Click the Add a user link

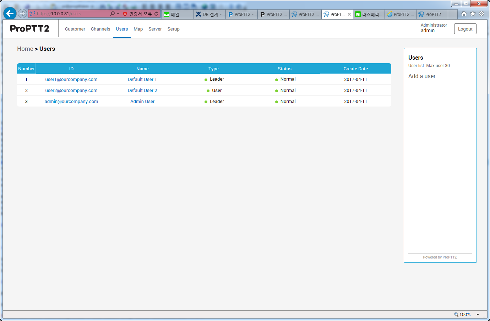422,76
